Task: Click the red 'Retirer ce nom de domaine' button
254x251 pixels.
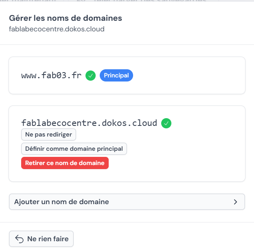Action: coord(65,163)
